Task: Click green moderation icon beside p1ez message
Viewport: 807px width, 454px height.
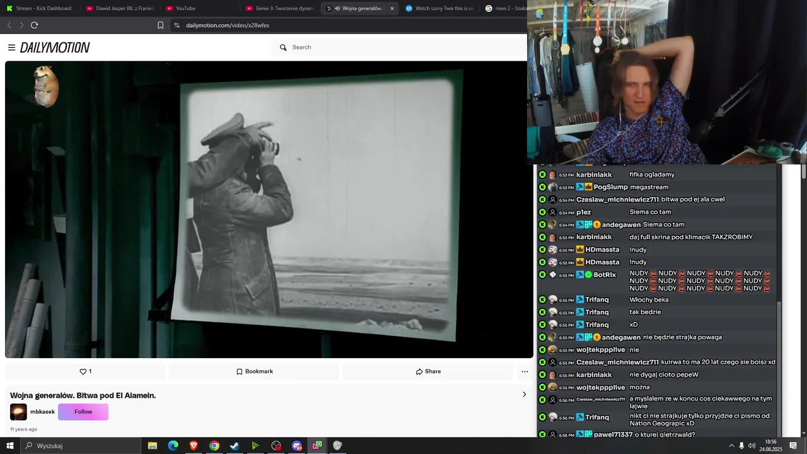Action: (542, 212)
